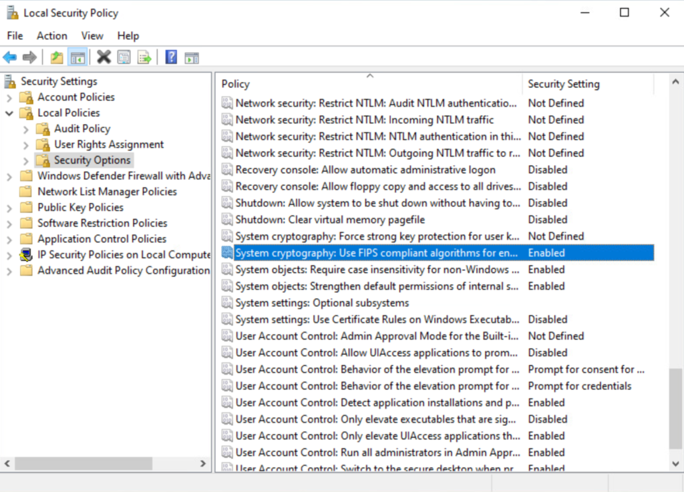The image size is (684, 492).
Task: Open Properties via toolbar icon
Action: [124, 57]
